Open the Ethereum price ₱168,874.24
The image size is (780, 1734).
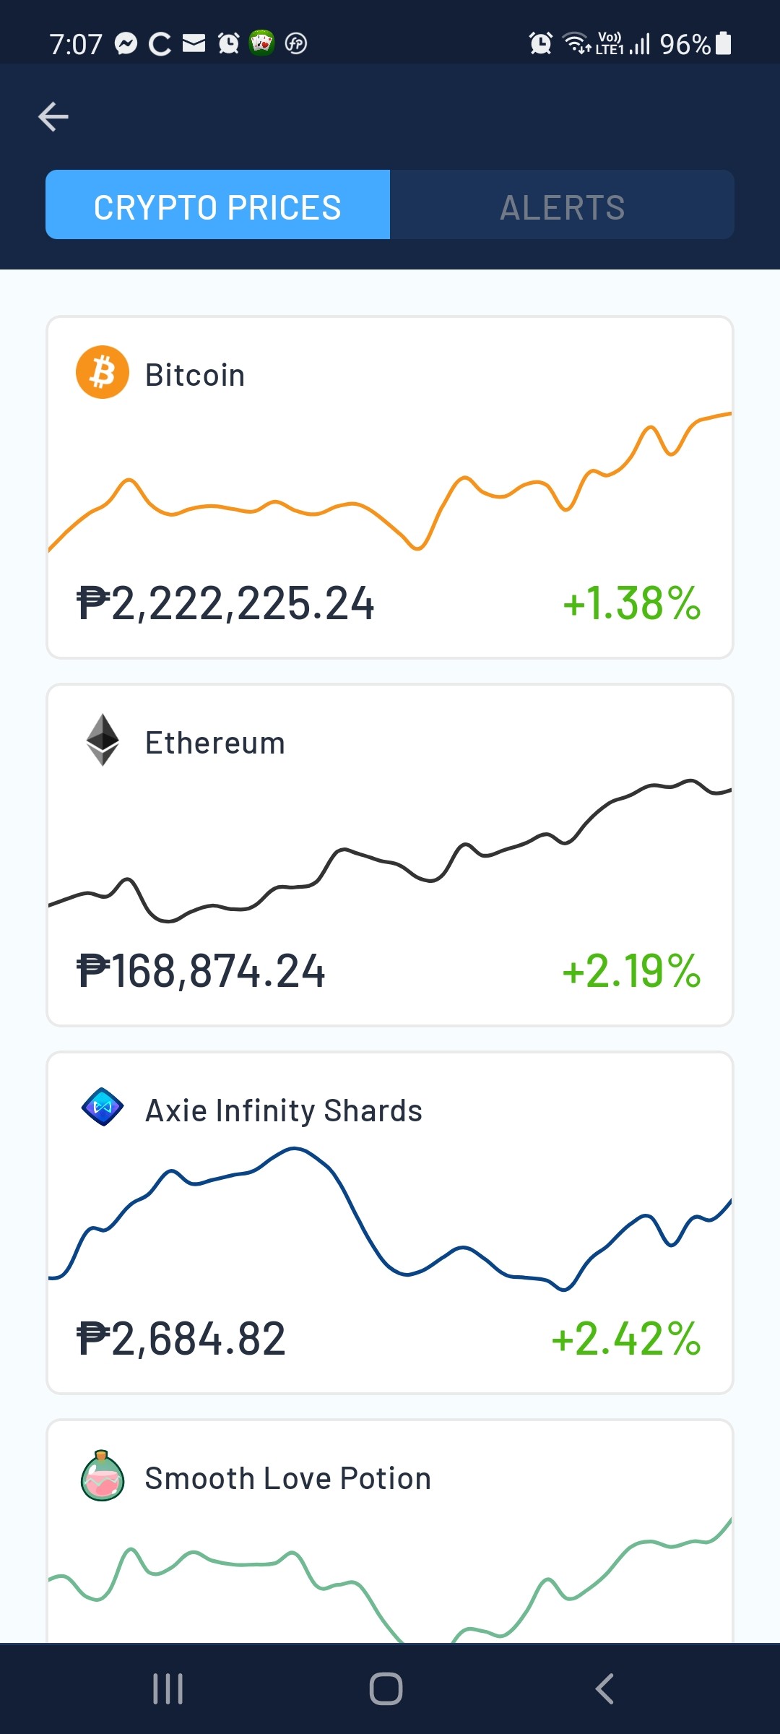pyautogui.click(x=201, y=971)
